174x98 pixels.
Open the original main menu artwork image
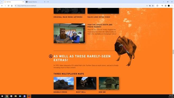tap(69, 11)
